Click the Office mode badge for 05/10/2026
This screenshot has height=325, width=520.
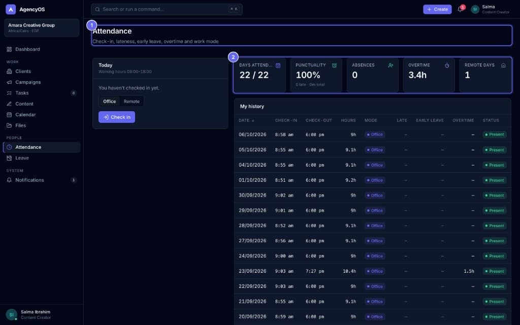pos(375,150)
